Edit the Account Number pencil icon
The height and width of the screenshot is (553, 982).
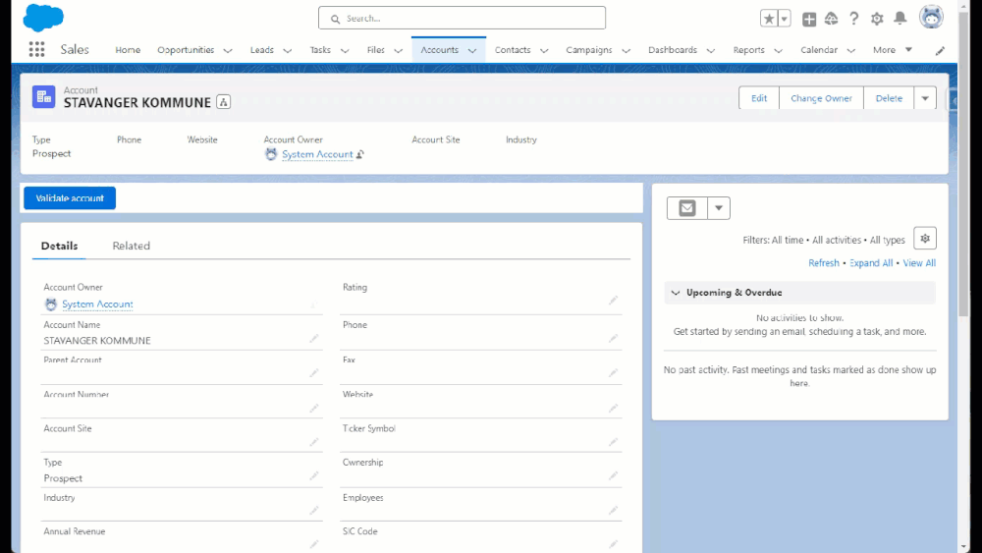point(314,408)
